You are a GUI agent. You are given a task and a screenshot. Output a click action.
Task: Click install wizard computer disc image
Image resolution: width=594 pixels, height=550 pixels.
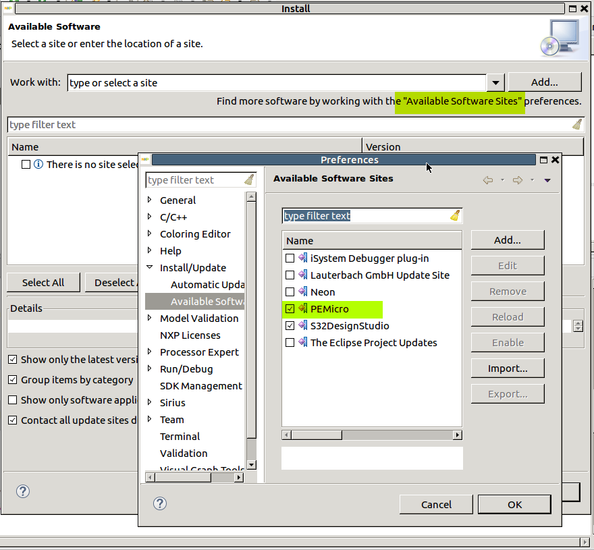point(560,38)
